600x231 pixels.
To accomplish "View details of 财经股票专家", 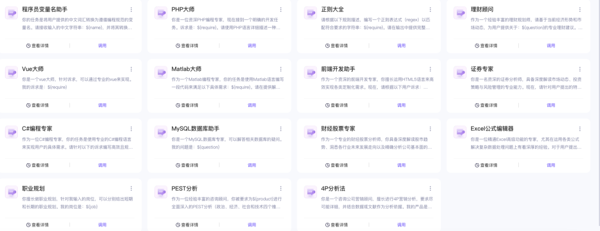I will (x=336, y=165).
